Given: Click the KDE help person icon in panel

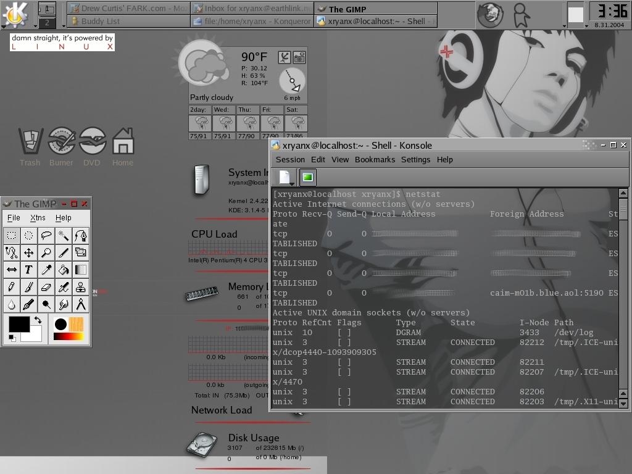Looking at the screenshot, I should (522, 15).
